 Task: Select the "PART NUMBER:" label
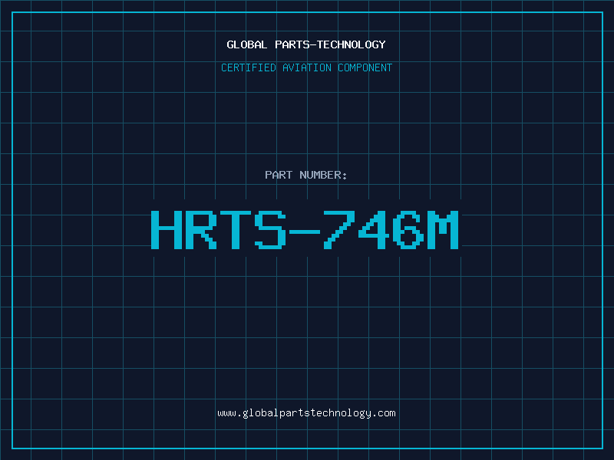pos(306,175)
